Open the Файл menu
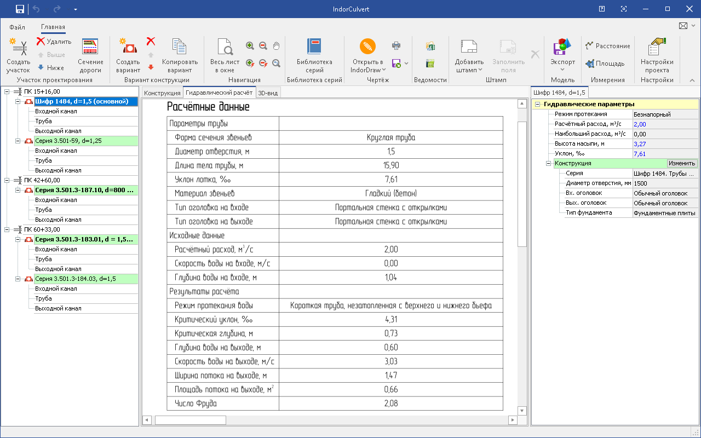The image size is (701, 438). (x=17, y=27)
